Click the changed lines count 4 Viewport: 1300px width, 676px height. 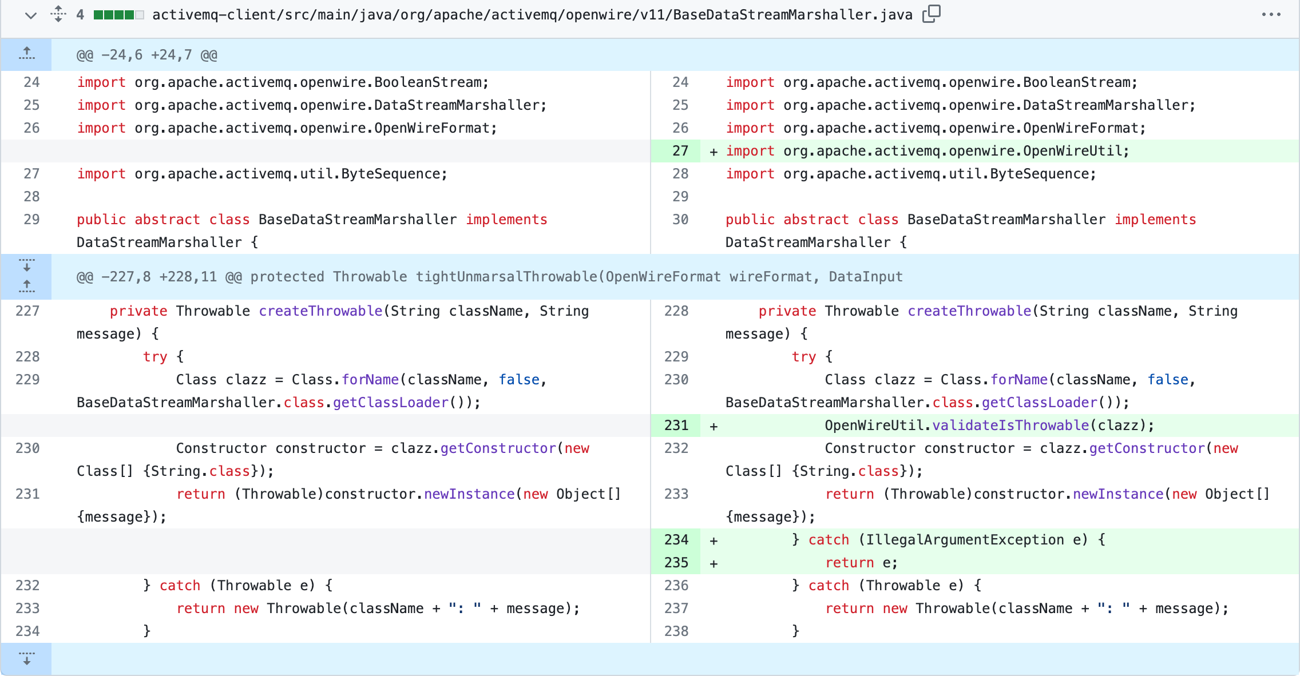click(x=80, y=15)
